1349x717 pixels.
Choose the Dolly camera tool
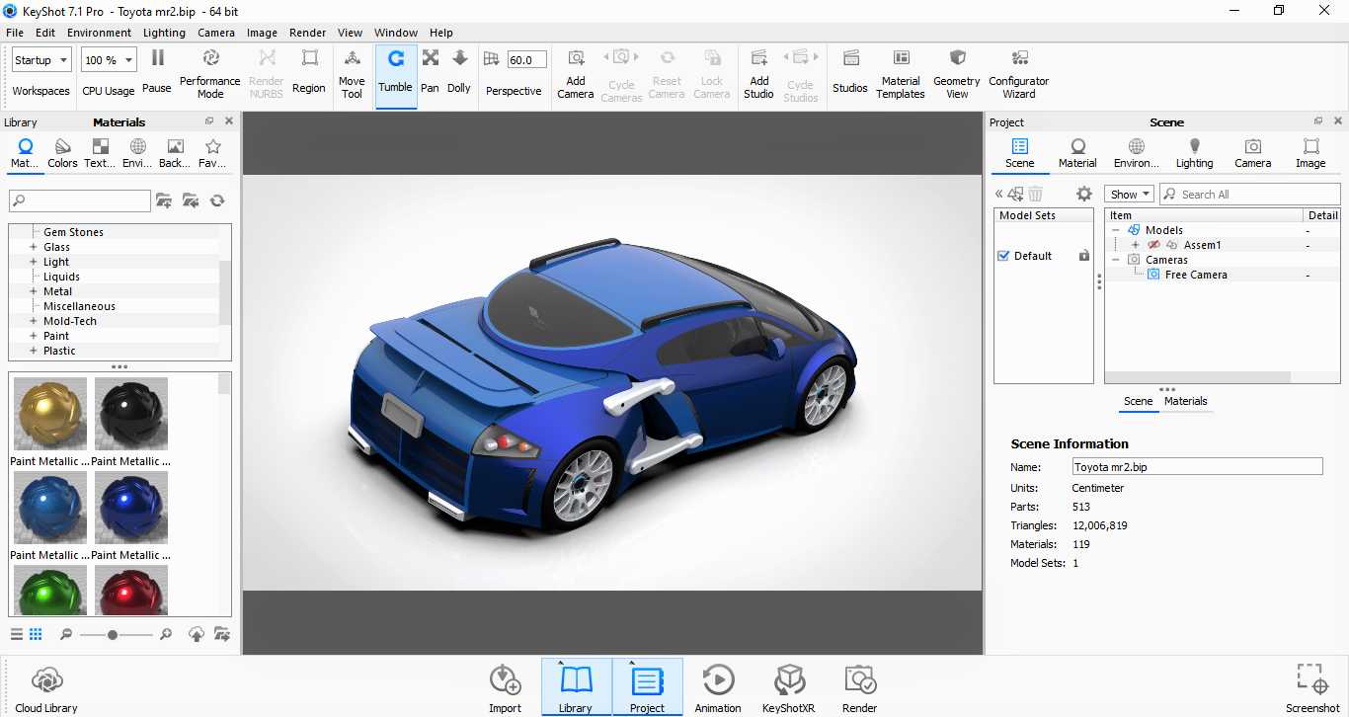(x=459, y=74)
